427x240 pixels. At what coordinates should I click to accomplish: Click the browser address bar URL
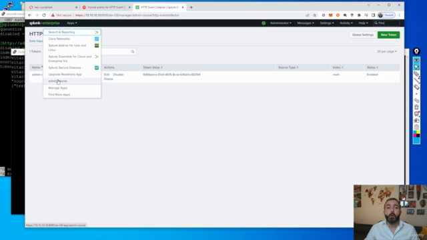pyautogui.click(x=127, y=15)
